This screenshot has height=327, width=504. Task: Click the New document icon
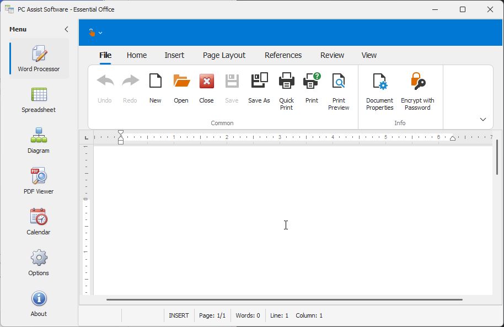[x=156, y=82]
